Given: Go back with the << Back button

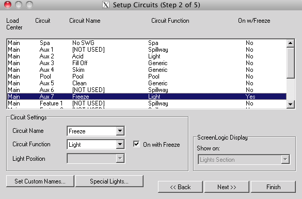Looking at the screenshot, I should point(180,187).
